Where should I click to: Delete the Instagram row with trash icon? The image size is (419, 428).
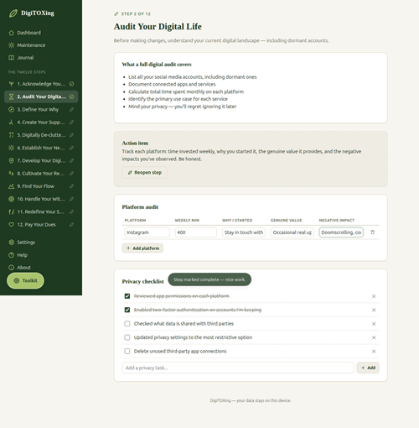[x=372, y=232]
